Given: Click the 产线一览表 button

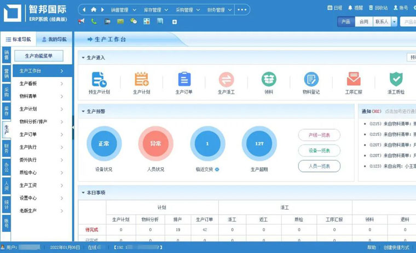Looking at the screenshot, I should pyautogui.click(x=319, y=135).
